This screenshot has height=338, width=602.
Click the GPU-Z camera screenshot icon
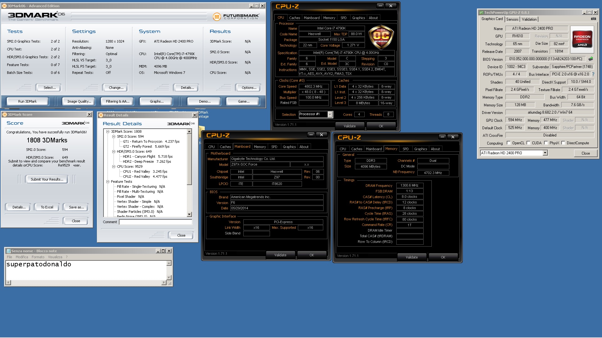[x=593, y=19]
